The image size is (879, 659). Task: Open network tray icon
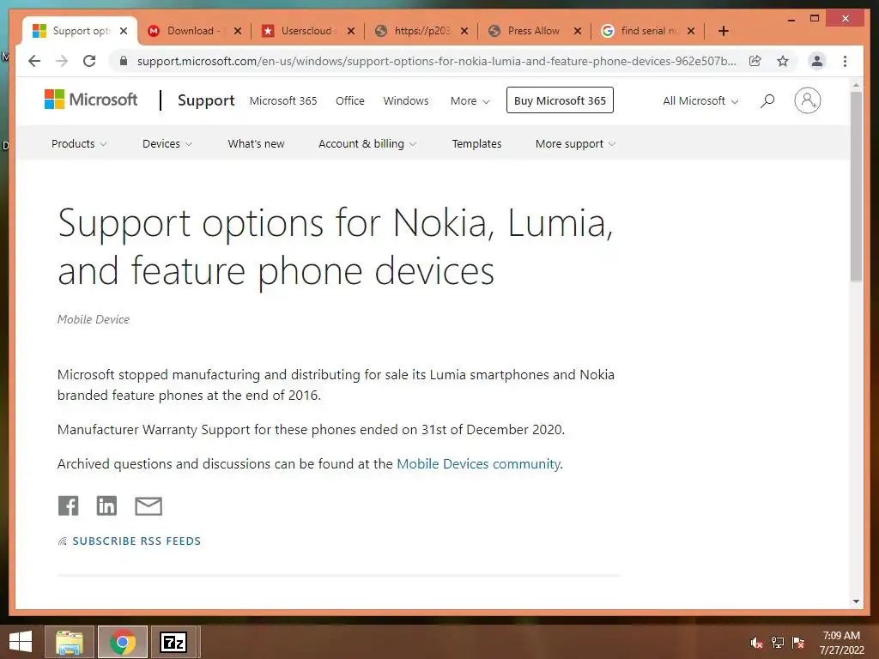point(778,643)
